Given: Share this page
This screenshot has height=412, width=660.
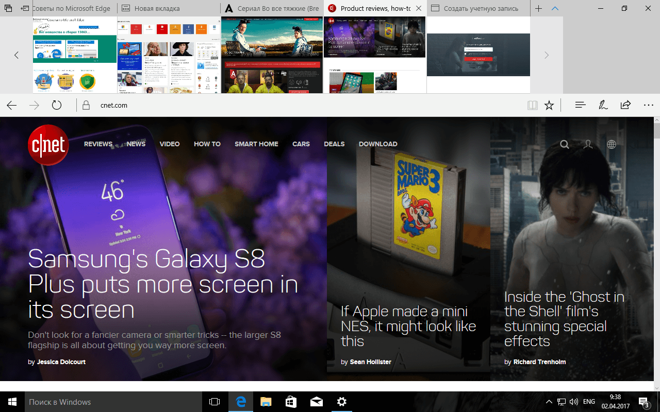Looking at the screenshot, I should (x=625, y=105).
